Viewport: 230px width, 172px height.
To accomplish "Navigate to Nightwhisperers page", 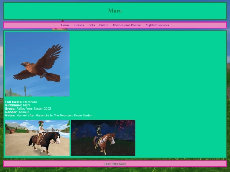I will (x=157, y=25).
